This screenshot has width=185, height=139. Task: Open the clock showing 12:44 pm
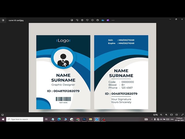click(x=179, y=119)
